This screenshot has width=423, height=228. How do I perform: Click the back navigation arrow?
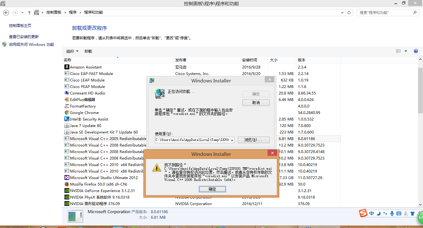pos(6,12)
